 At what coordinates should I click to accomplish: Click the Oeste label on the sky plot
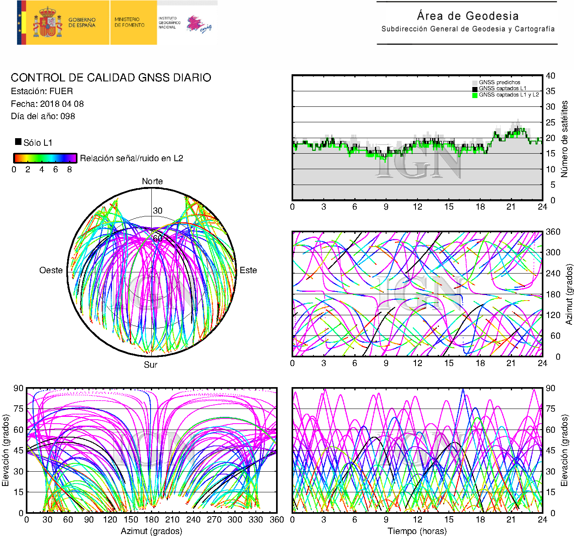[x=51, y=270]
